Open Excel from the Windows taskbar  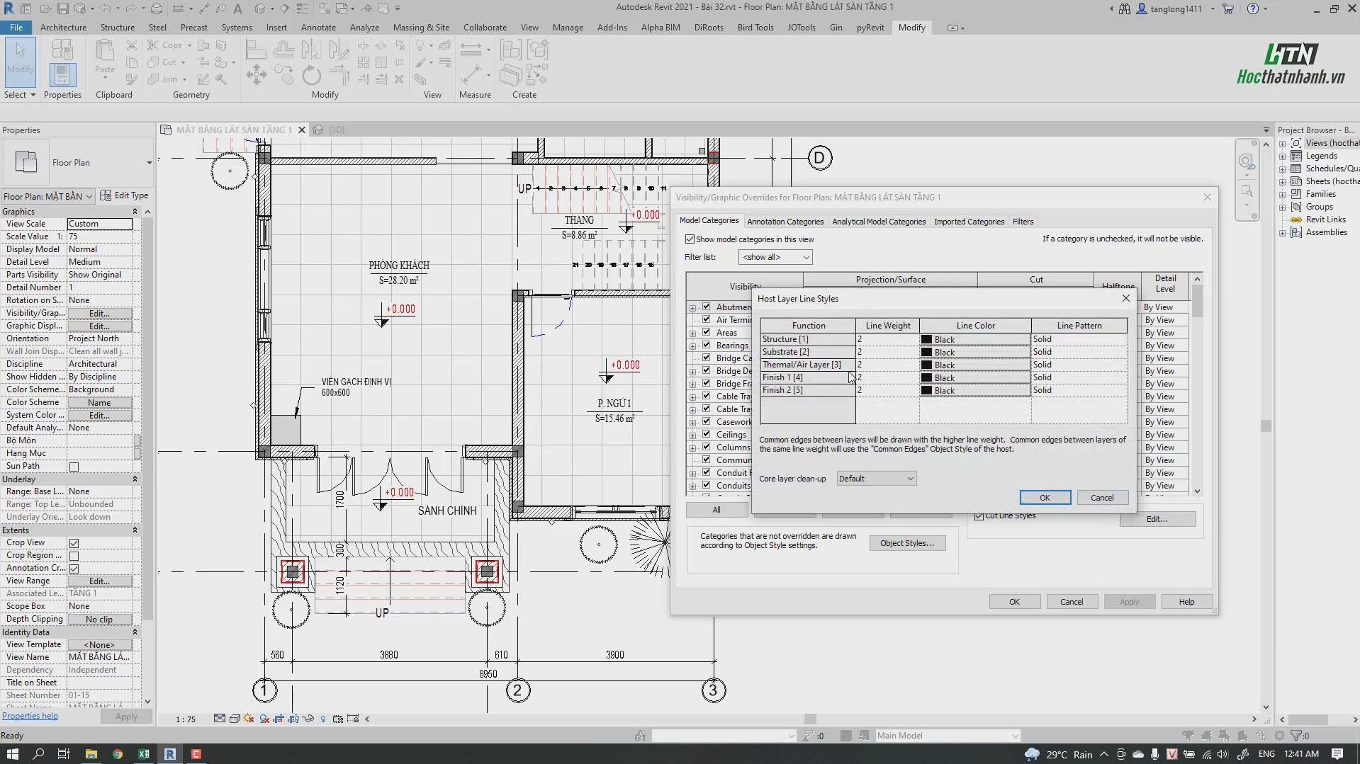(144, 754)
